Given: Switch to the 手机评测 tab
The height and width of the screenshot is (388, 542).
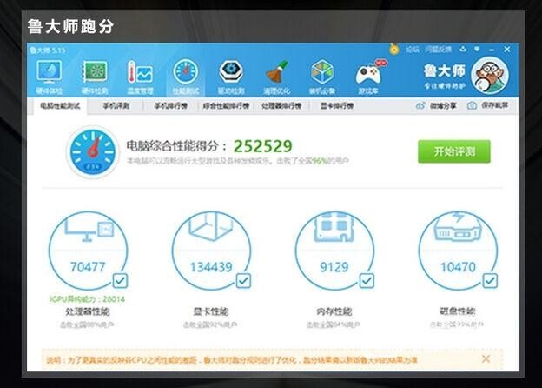Looking at the screenshot, I should pyautogui.click(x=116, y=106).
